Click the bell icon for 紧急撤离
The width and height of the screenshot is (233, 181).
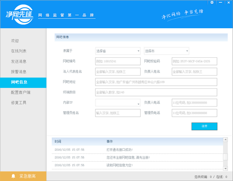[13, 176]
